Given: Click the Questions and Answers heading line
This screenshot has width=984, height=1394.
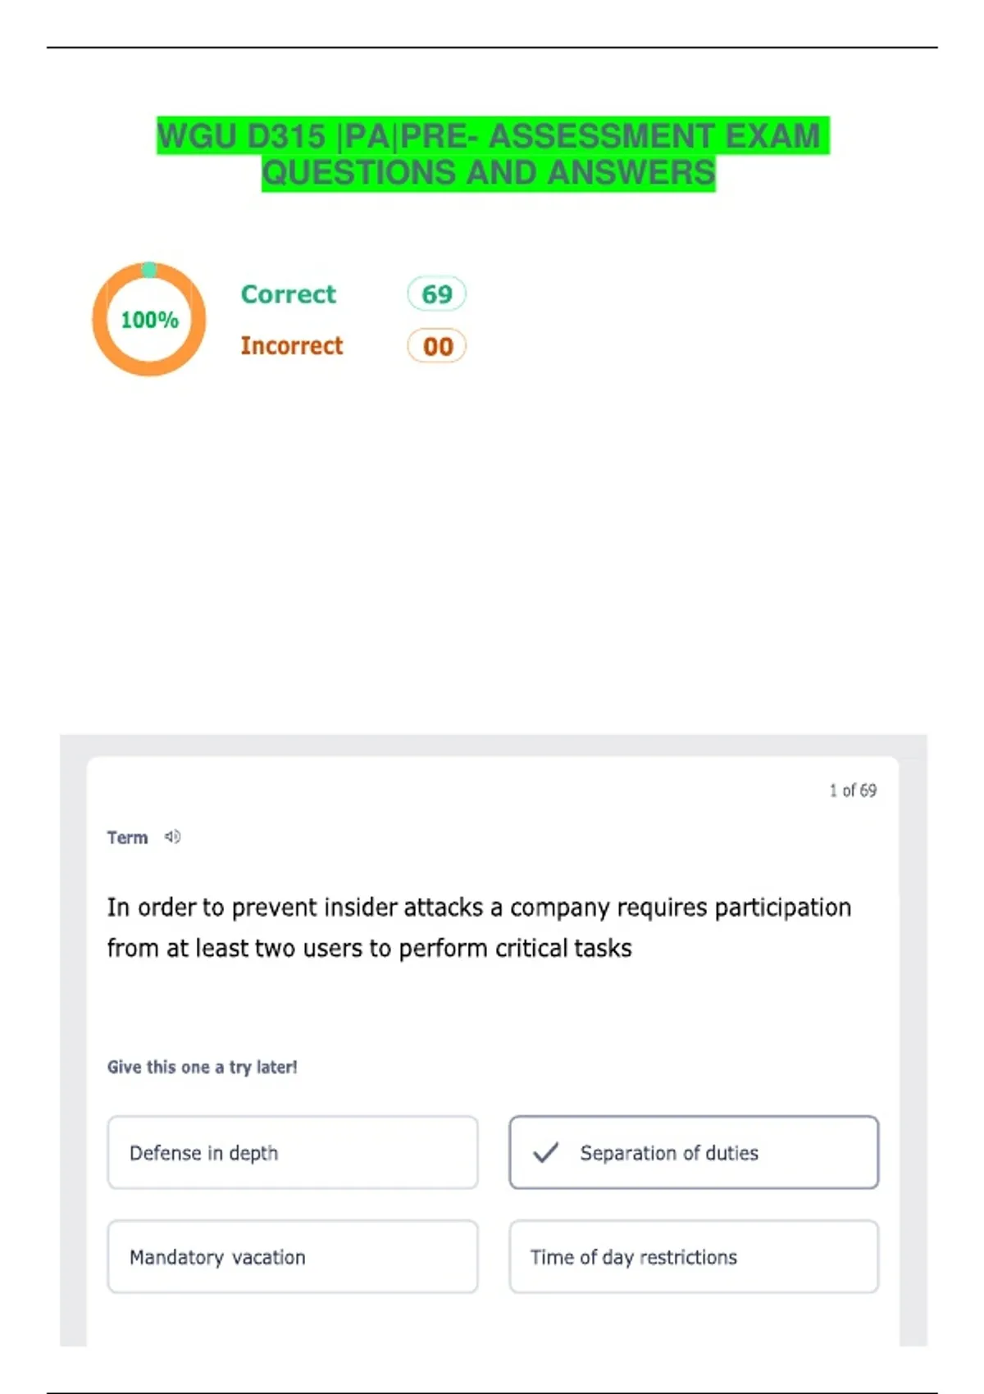Looking at the screenshot, I should click(489, 173).
